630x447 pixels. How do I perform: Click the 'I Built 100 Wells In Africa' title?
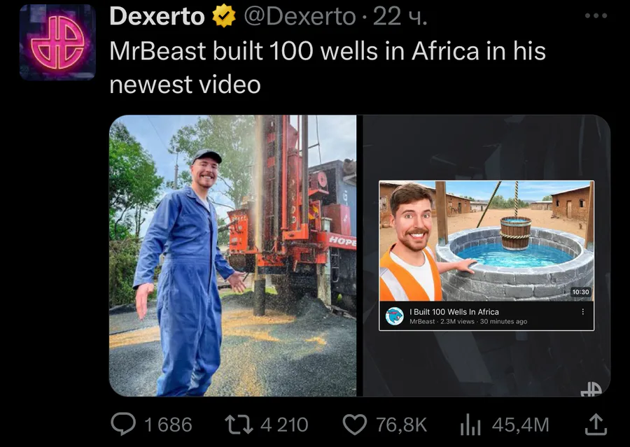[454, 312]
